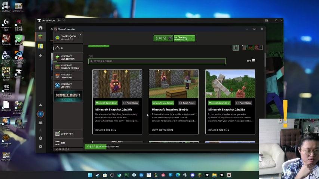Open Shotgun King desktop shortcut
This screenshot has height=179, width=319.
tap(6, 58)
